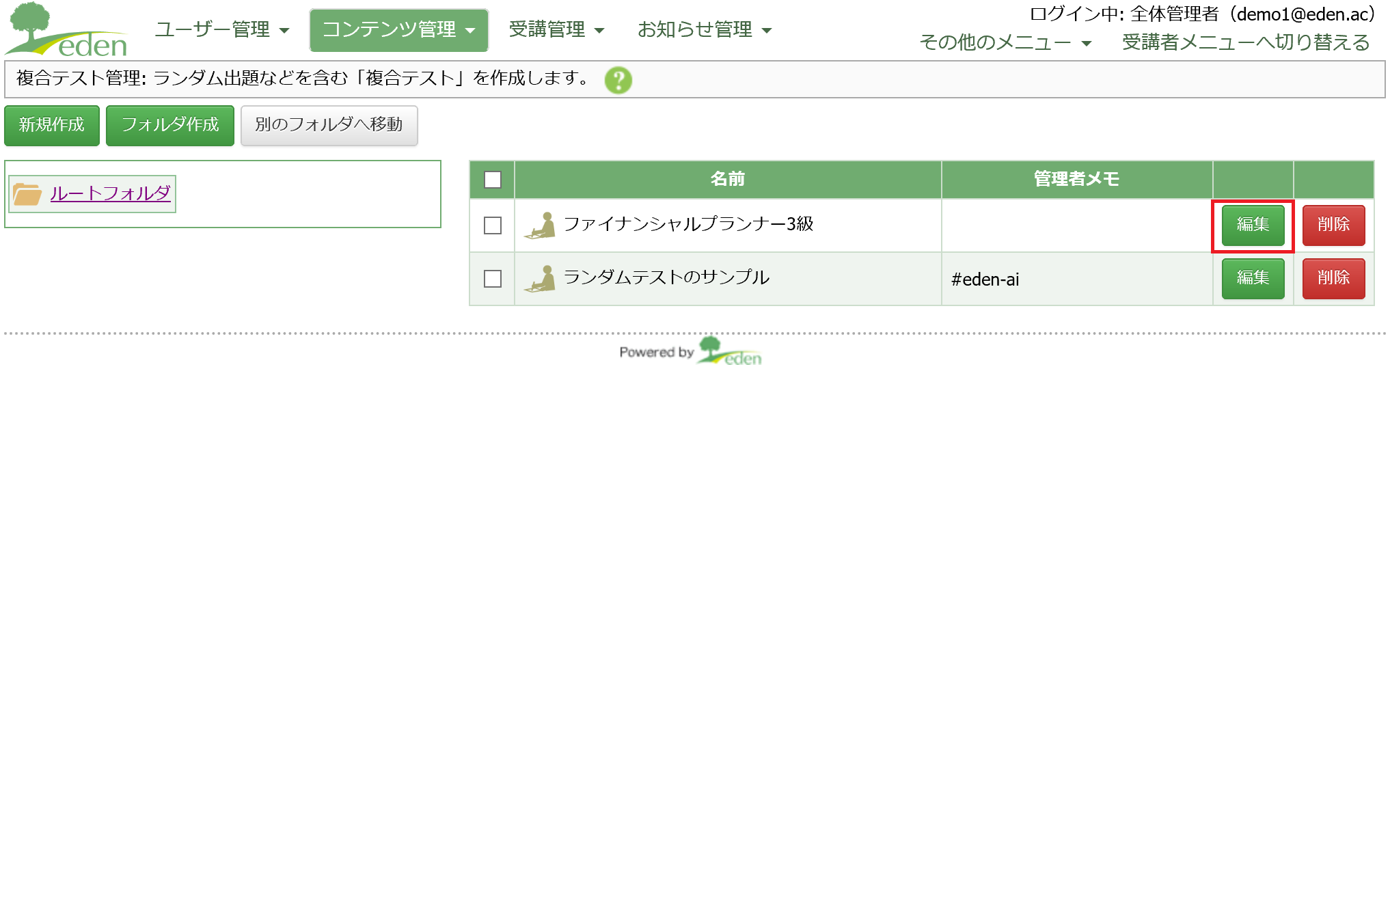Switch to 受講者メニューへ切り替える
This screenshot has height=906, width=1390.
pos(1246,42)
